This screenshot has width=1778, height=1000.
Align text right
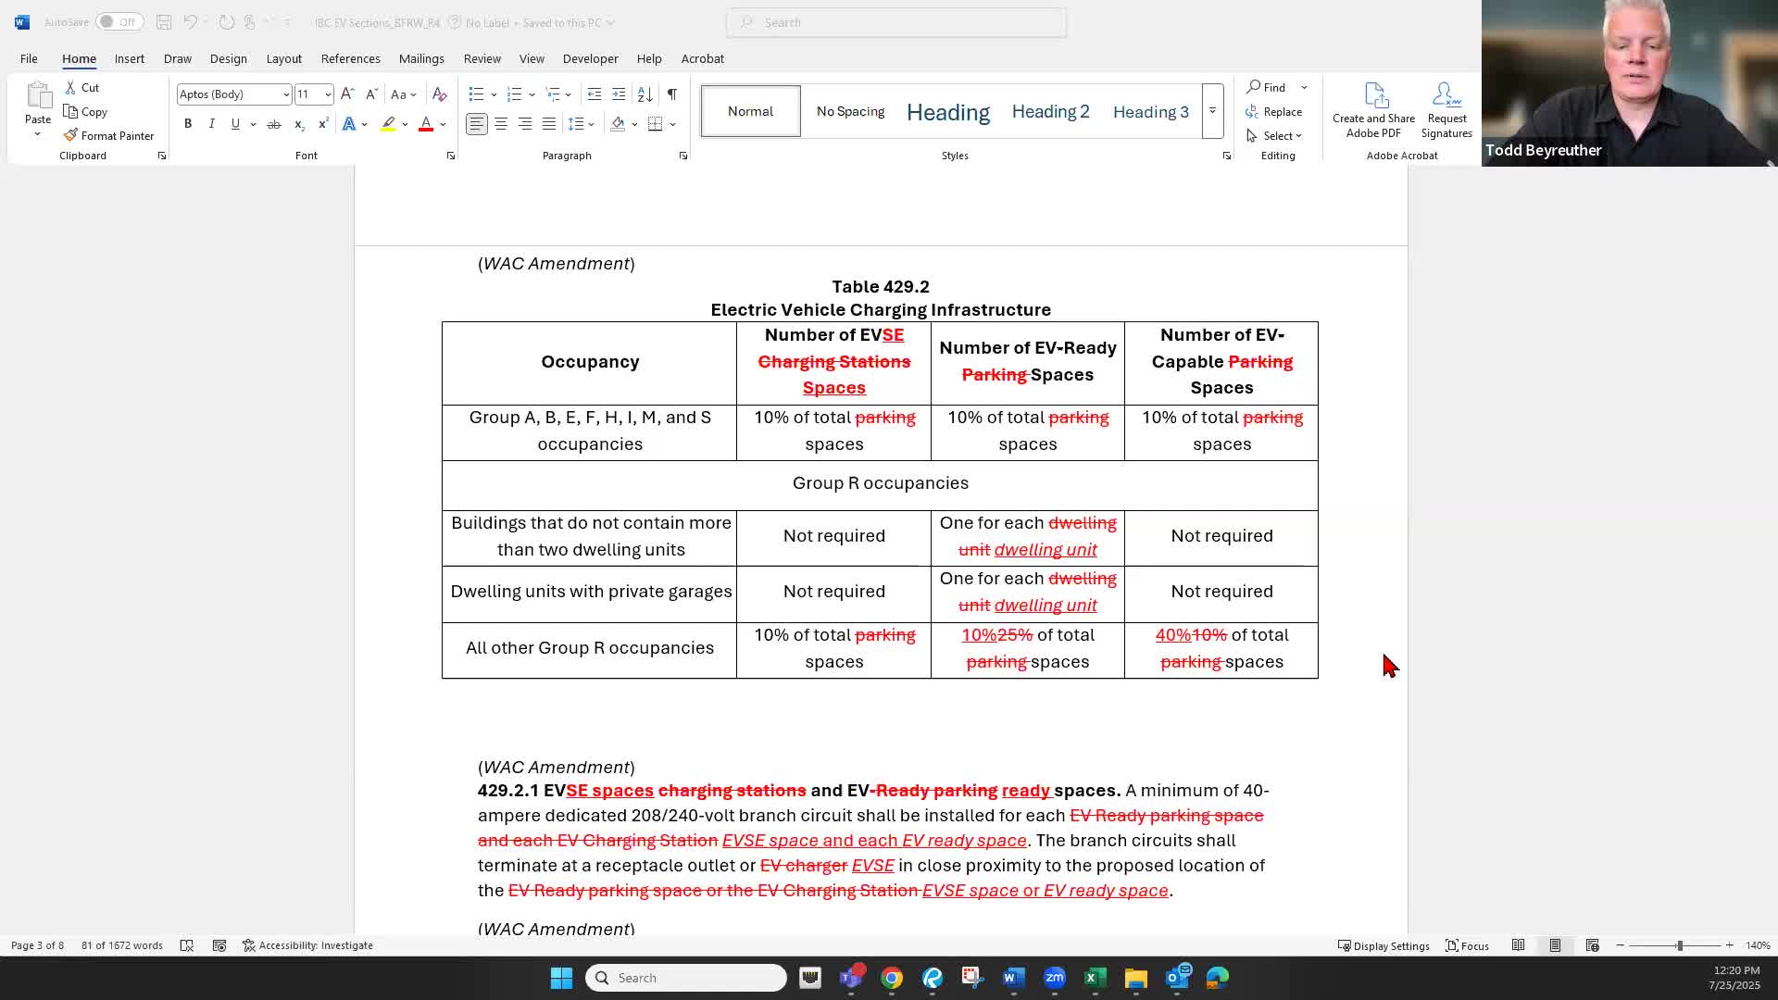point(525,124)
